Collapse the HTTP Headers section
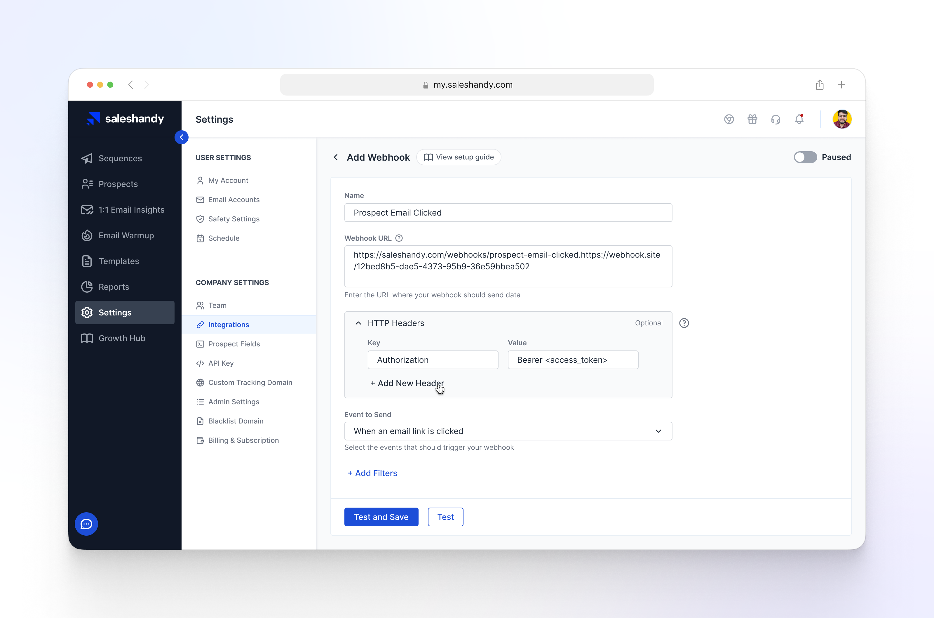 pos(358,323)
